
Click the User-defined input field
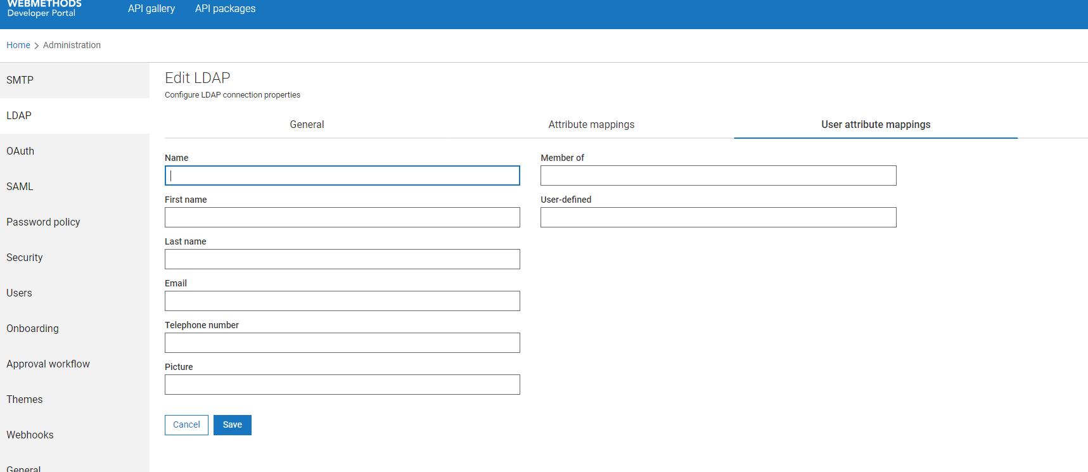tap(718, 217)
